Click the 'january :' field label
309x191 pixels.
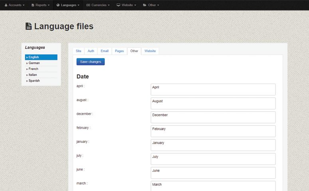(83, 142)
